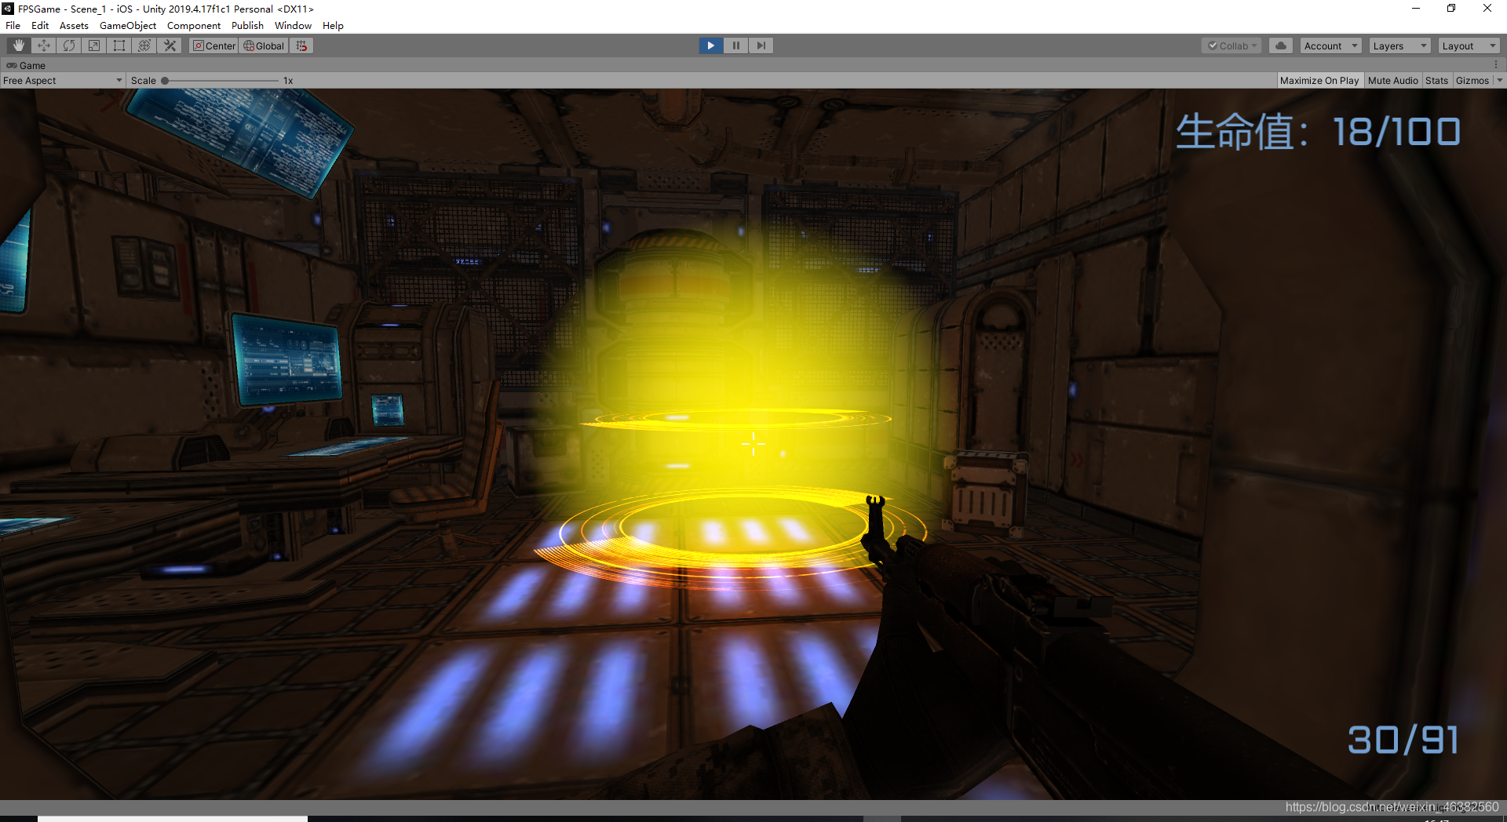Open Free Aspect resolution dropdown

(x=63, y=80)
